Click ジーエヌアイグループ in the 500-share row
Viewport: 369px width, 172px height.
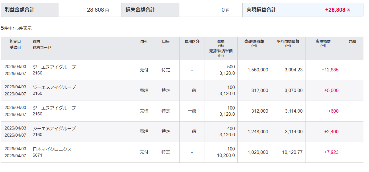pyautogui.click(x=54, y=67)
